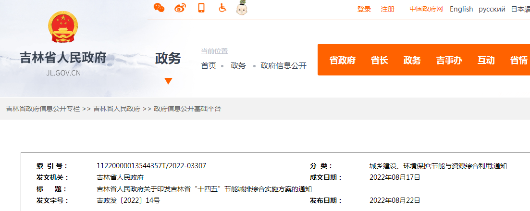Click the baby-face mascot icon
Viewport: 530px width, 211px height.
pos(242,8)
